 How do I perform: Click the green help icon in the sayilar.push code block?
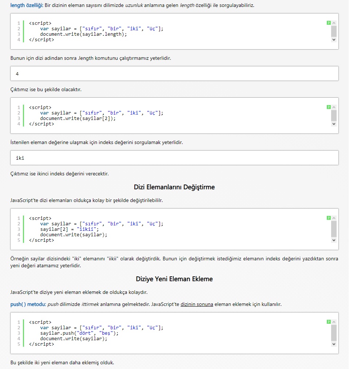click(x=329, y=322)
